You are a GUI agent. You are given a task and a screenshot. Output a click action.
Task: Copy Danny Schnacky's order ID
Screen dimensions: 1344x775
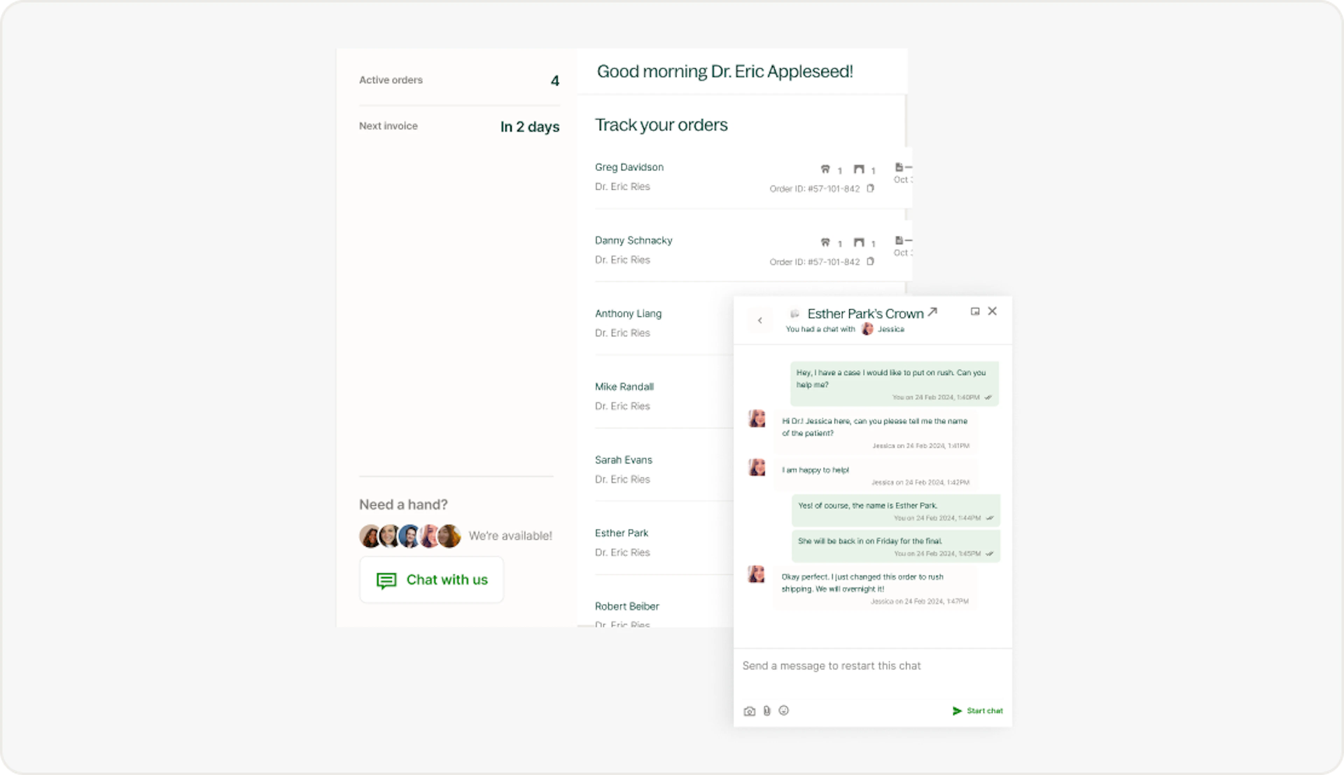tap(870, 261)
